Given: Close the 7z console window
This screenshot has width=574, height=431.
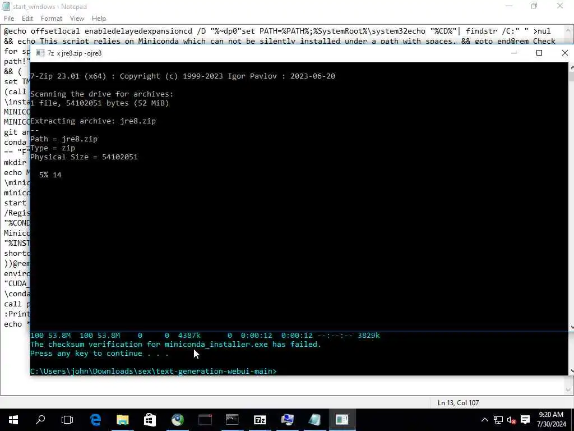Looking at the screenshot, I should [x=565, y=53].
